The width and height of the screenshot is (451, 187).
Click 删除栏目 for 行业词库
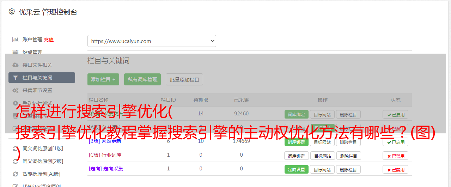348,156
